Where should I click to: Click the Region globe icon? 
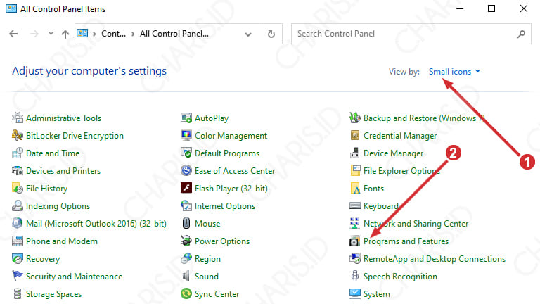click(186, 258)
